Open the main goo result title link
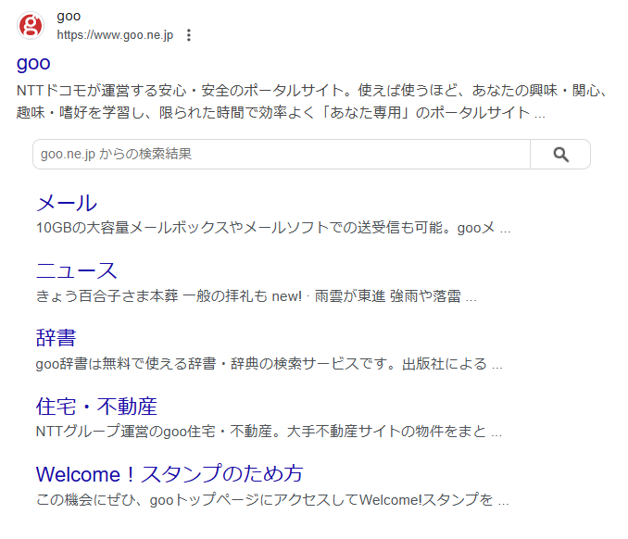The height and width of the screenshot is (539, 628). click(x=33, y=63)
